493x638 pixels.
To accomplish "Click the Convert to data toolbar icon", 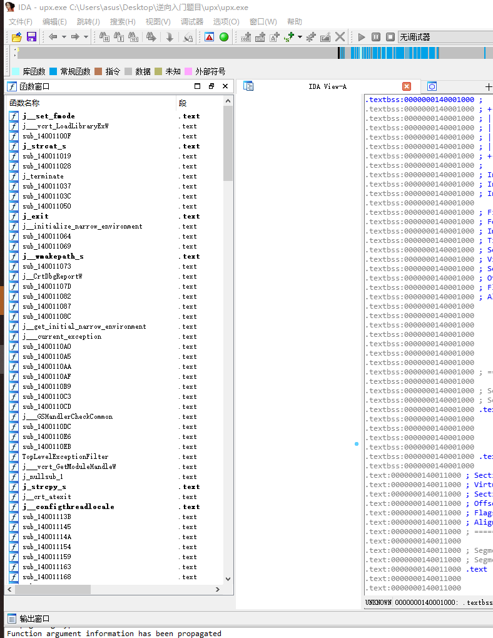I will [x=260, y=37].
